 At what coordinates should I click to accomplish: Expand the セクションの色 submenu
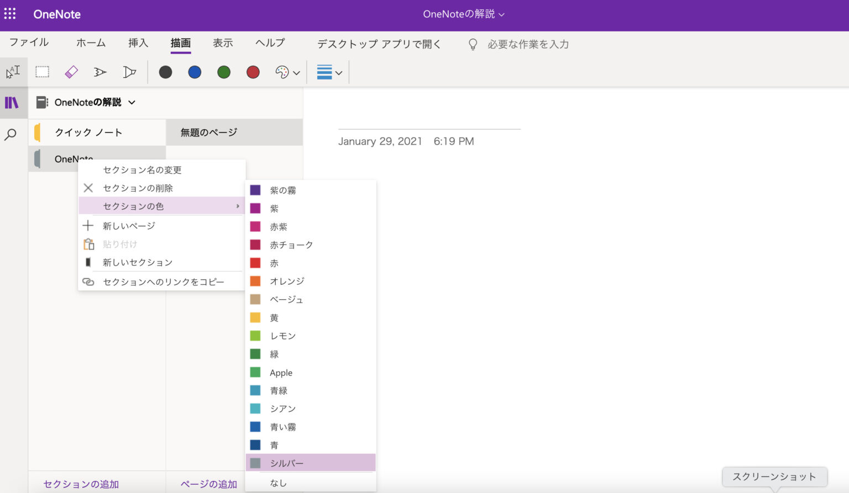(x=161, y=206)
